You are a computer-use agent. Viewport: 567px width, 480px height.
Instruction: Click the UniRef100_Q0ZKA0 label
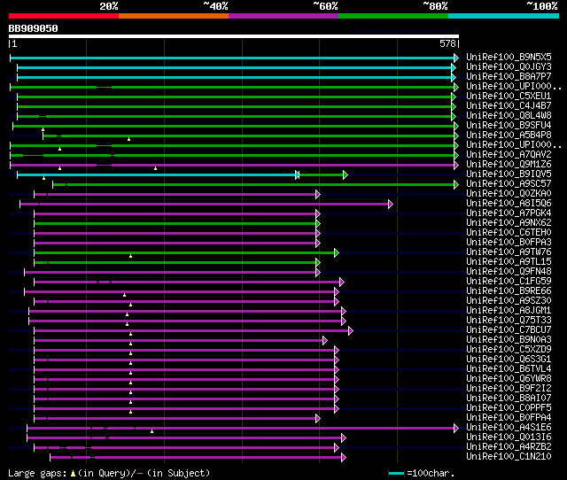tap(509, 194)
